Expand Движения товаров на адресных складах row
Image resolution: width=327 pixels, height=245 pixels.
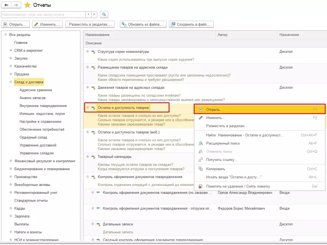pos(87,87)
